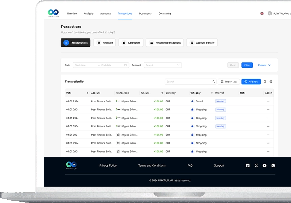This screenshot has height=203, width=291.
Task: Switch to the Regulate view
Action: tap(105, 43)
